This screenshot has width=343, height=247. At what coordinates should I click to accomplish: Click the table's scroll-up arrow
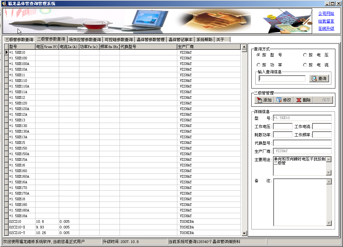(244, 47)
